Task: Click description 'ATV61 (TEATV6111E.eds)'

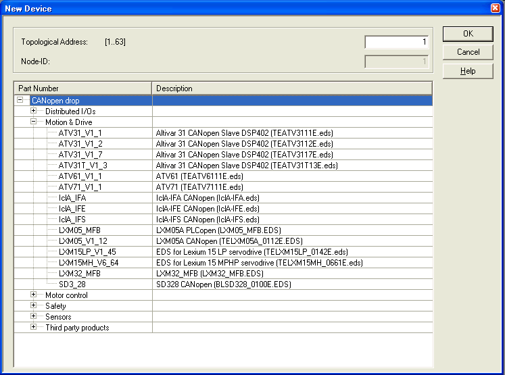Action: pos(199,176)
